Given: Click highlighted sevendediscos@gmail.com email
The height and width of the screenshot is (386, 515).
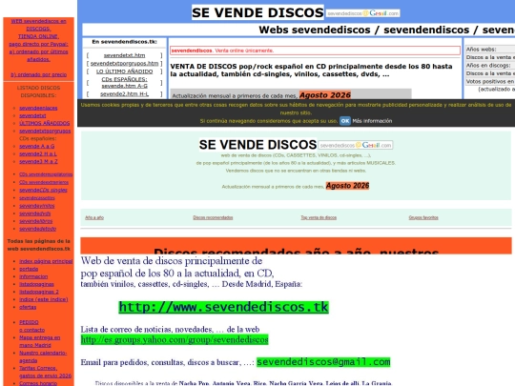Looking at the screenshot, I should 323,362.
